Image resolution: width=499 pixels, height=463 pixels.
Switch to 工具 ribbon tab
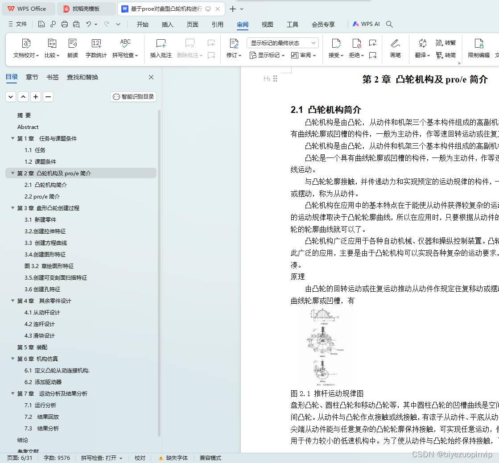pyautogui.click(x=293, y=25)
